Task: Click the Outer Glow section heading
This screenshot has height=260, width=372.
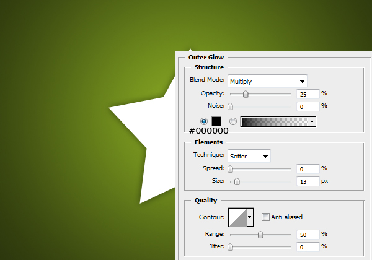Action: (206, 58)
